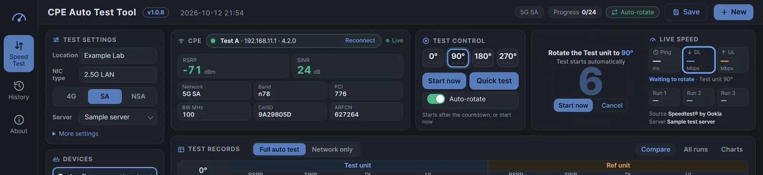763x175 pixels.
Task: Click the SINR 24 dB value
Action: point(347,66)
